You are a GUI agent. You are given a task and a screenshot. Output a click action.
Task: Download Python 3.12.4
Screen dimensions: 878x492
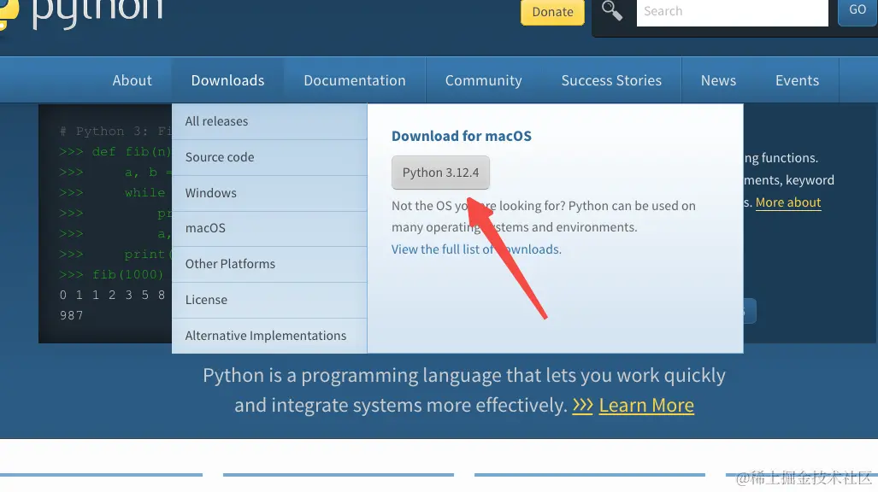[x=440, y=172]
